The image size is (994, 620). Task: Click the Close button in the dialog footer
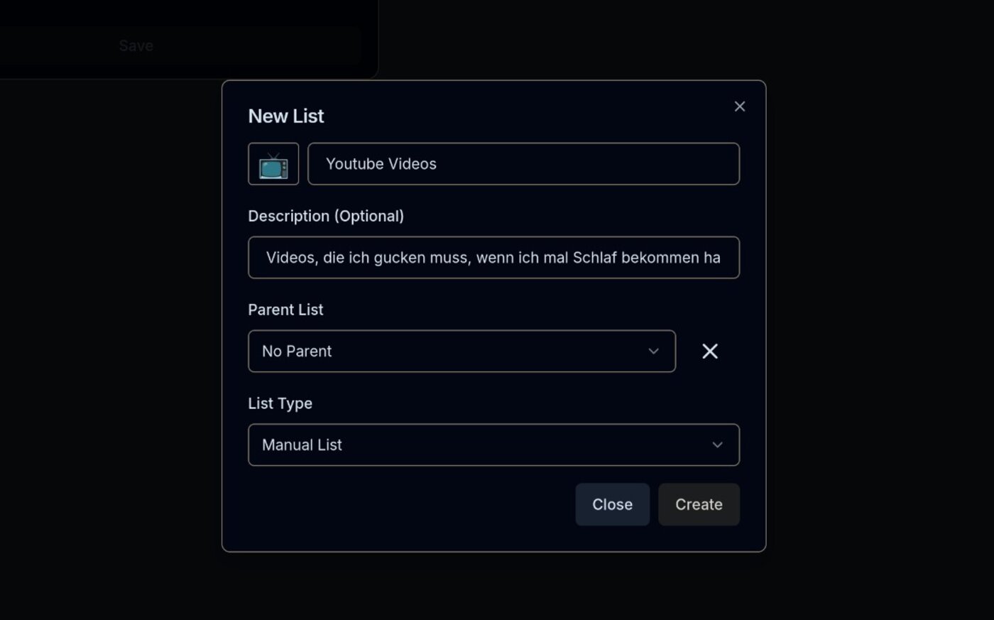(x=612, y=504)
